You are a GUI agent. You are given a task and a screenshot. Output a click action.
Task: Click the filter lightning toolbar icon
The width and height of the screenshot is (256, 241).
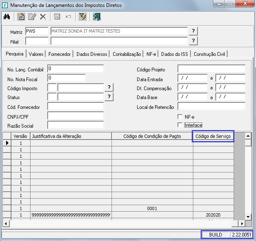point(83,17)
